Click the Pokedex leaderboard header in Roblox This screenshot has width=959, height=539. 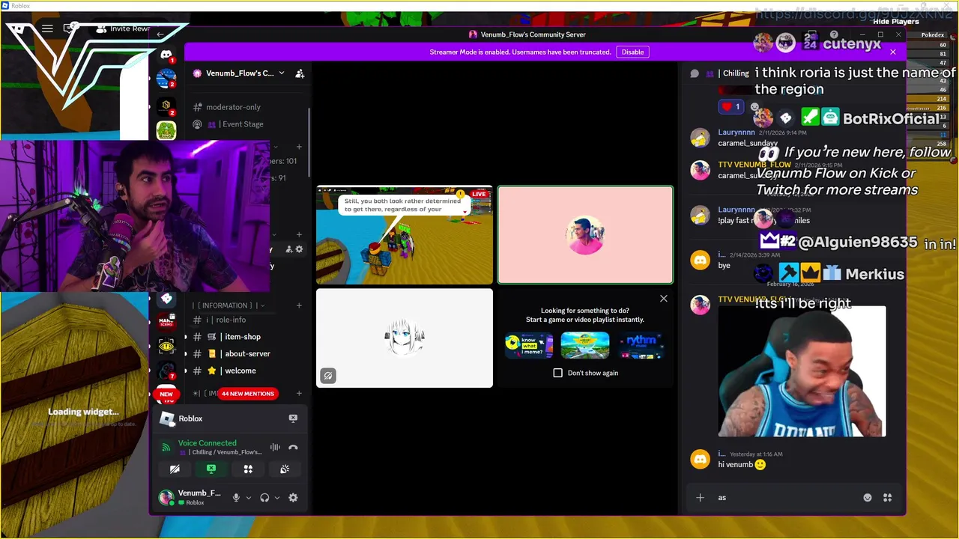[x=933, y=34]
